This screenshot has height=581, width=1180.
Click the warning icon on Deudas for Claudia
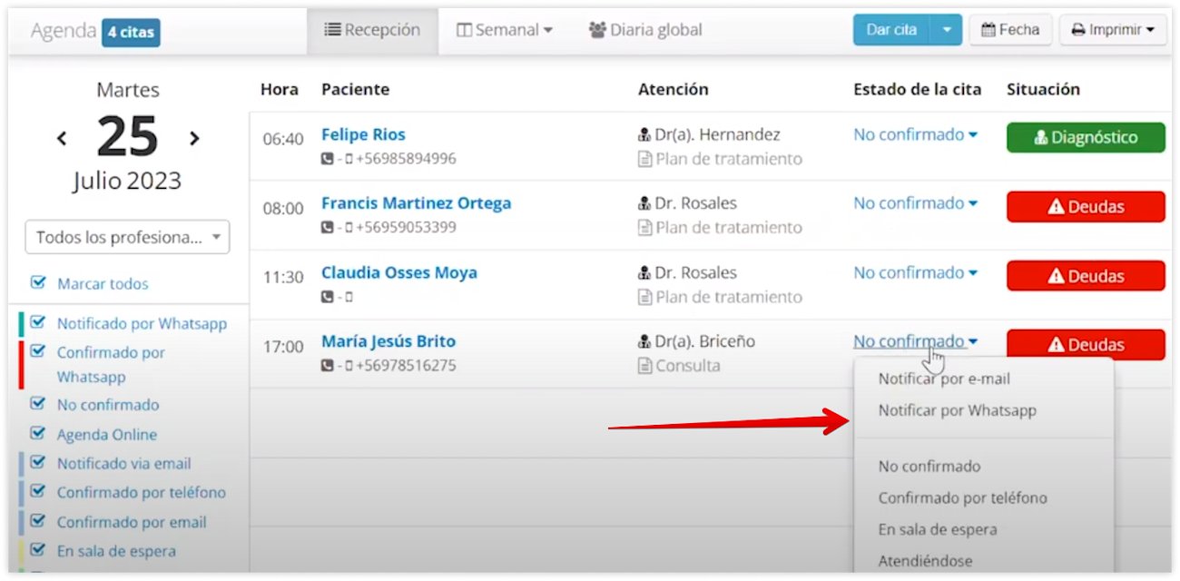point(1056,276)
